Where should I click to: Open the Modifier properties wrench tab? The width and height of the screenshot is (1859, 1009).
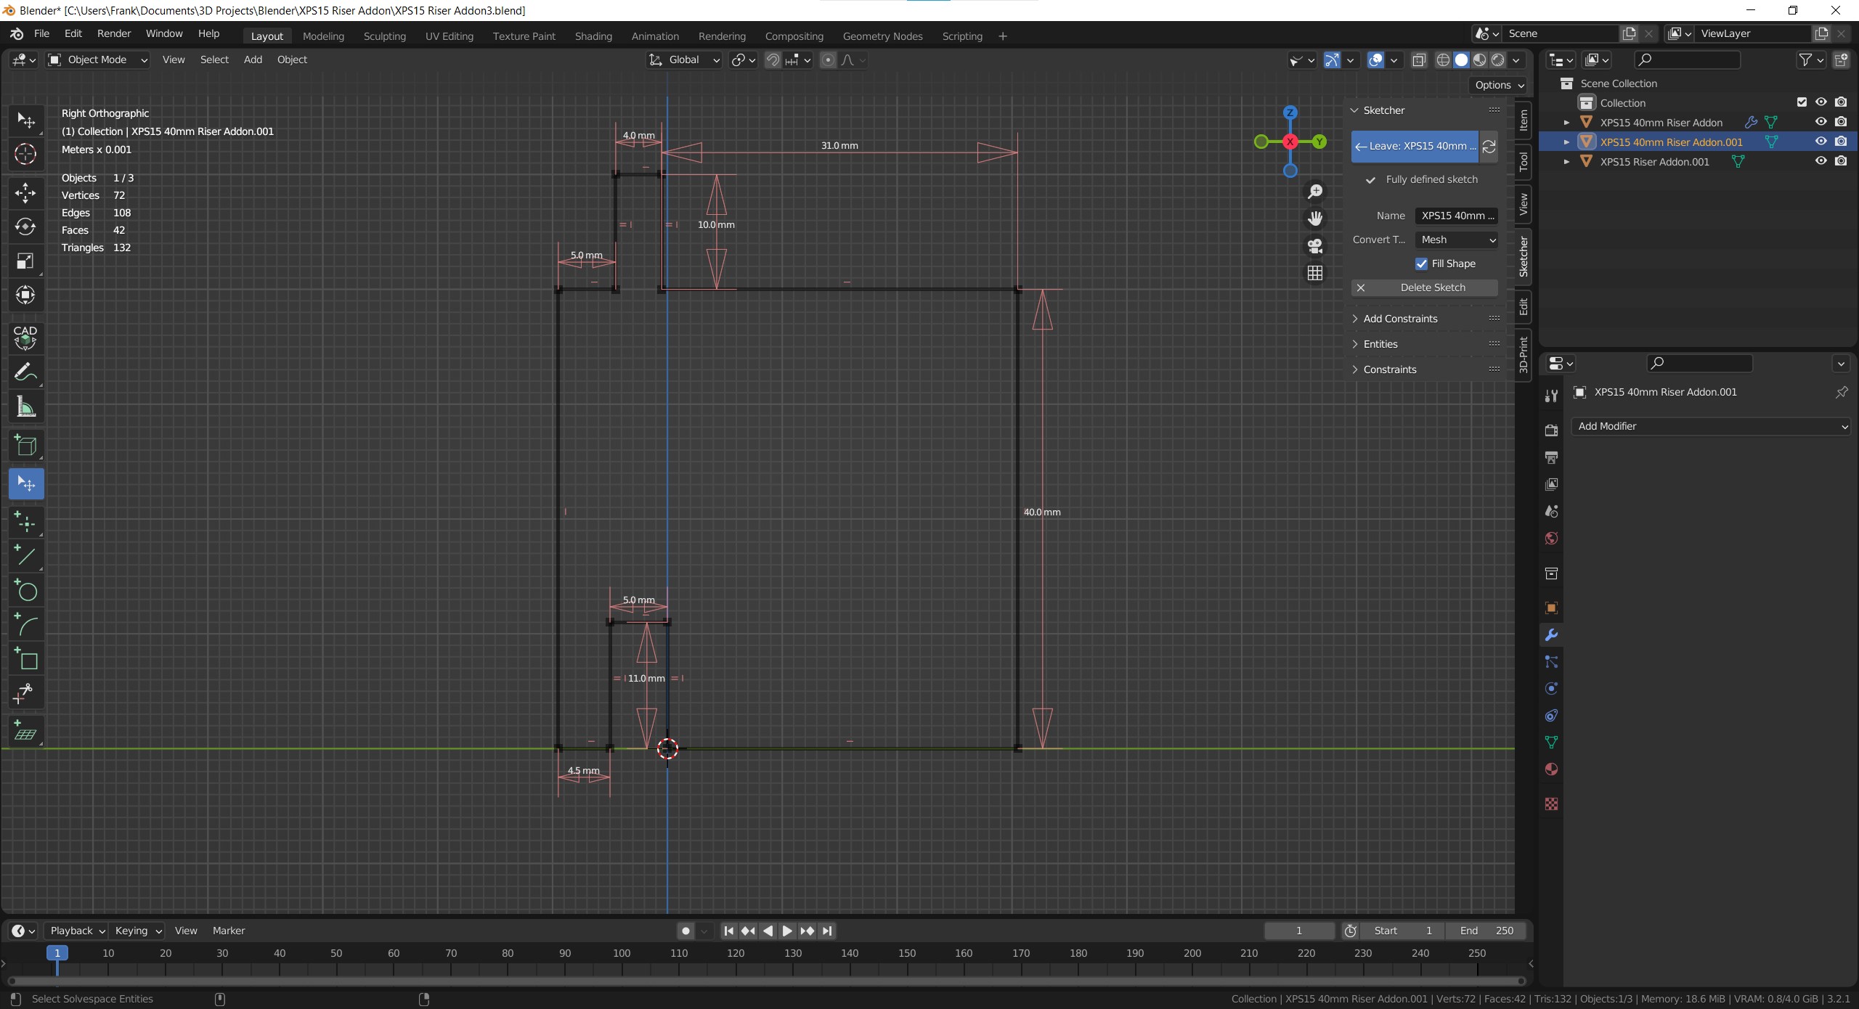[x=1551, y=635]
